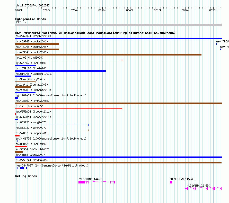Click the DGV Structural Variants track title
Viewport: 229px width, 203px height.
95,33
